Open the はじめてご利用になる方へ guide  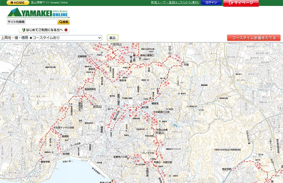point(44,30)
